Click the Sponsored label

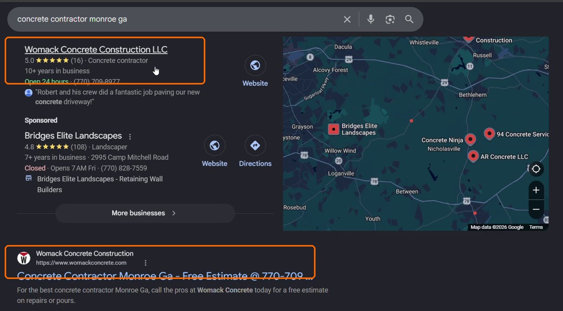(x=41, y=120)
